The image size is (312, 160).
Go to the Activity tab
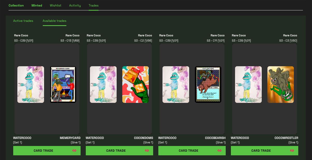click(75, 5)
